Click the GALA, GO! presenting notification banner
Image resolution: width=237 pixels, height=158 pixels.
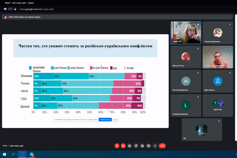[x=117, y=17]
